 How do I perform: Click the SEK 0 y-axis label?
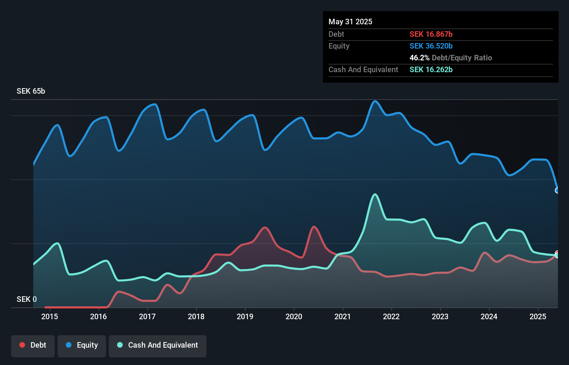click(x=27, y=299)
